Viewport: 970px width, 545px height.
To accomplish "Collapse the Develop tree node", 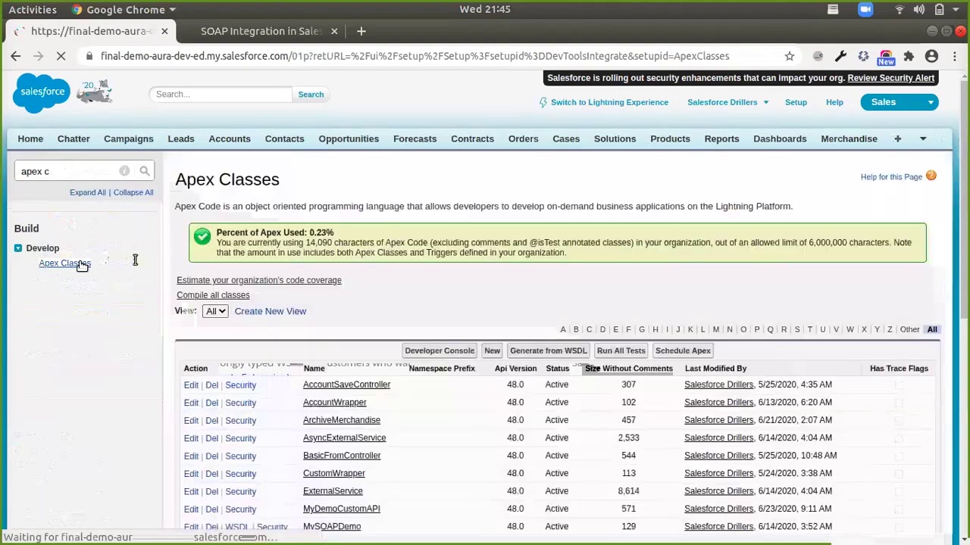I will (x=18, y=248).
